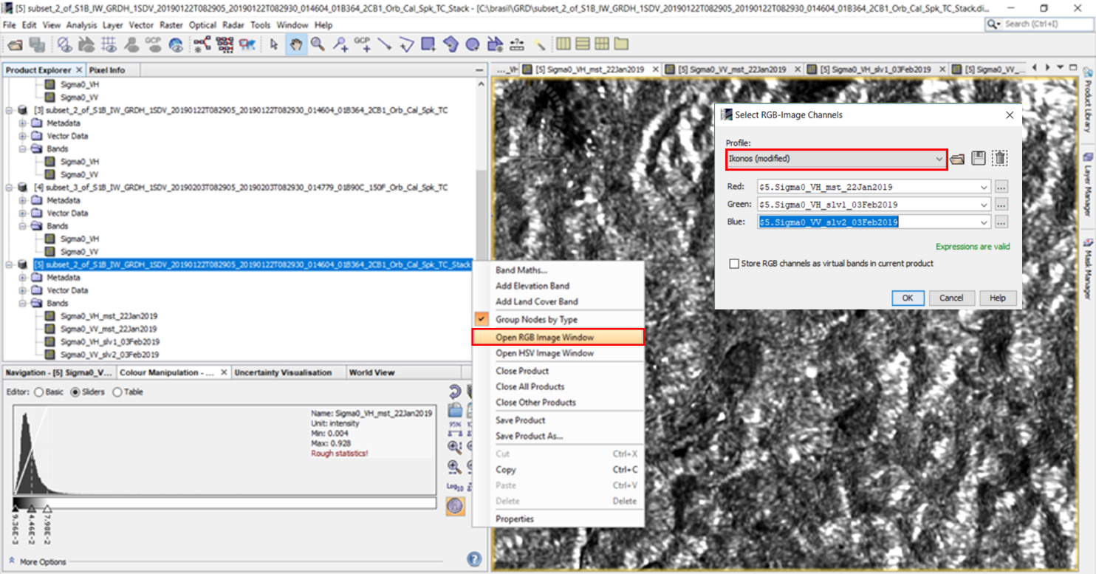Image resolution: width=1096 pixels, height=574 pixels.
Task: Click the blue help question mark icon
Action: pyautogui.click(x=474, y=559)
